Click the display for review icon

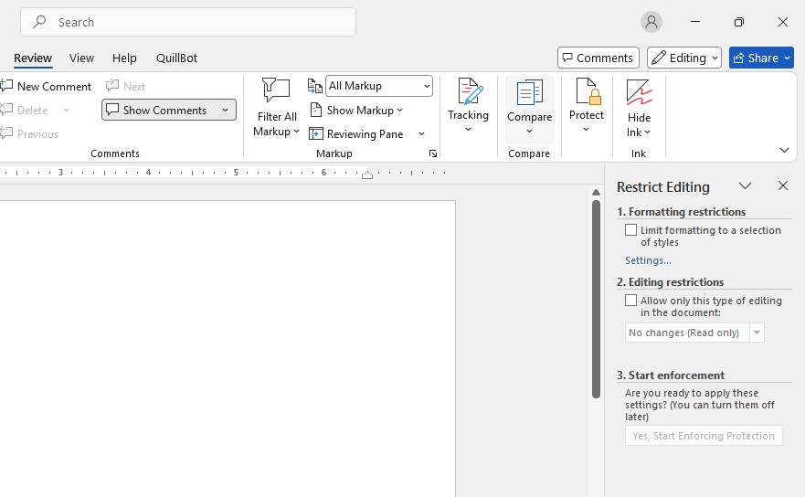click(x=314, y=86)
